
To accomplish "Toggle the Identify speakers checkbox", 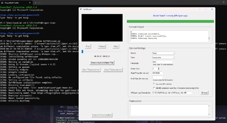I will click(x=154, y=88).
